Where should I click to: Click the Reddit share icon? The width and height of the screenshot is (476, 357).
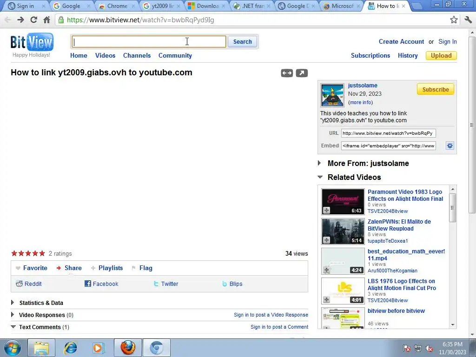[x=19, y=284]
